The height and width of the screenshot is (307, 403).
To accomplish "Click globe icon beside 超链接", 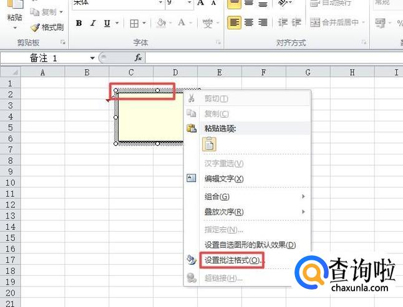I will pos(192,278).
